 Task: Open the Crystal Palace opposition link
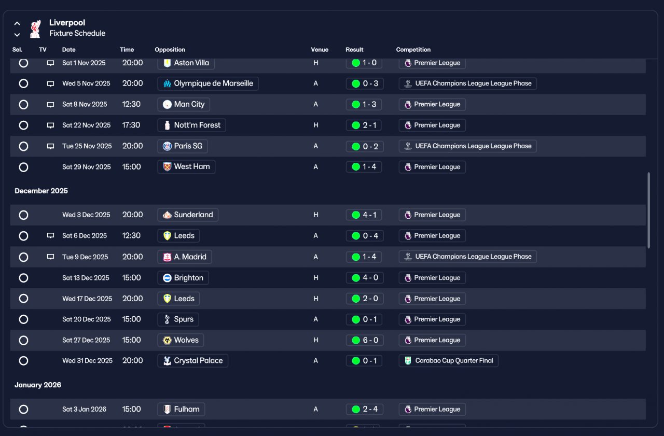coord(192,361)
